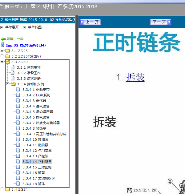The image size is (185, 194).
Task: Open 3.3.4.2 EGR系统 page
Action: point(36,95)
